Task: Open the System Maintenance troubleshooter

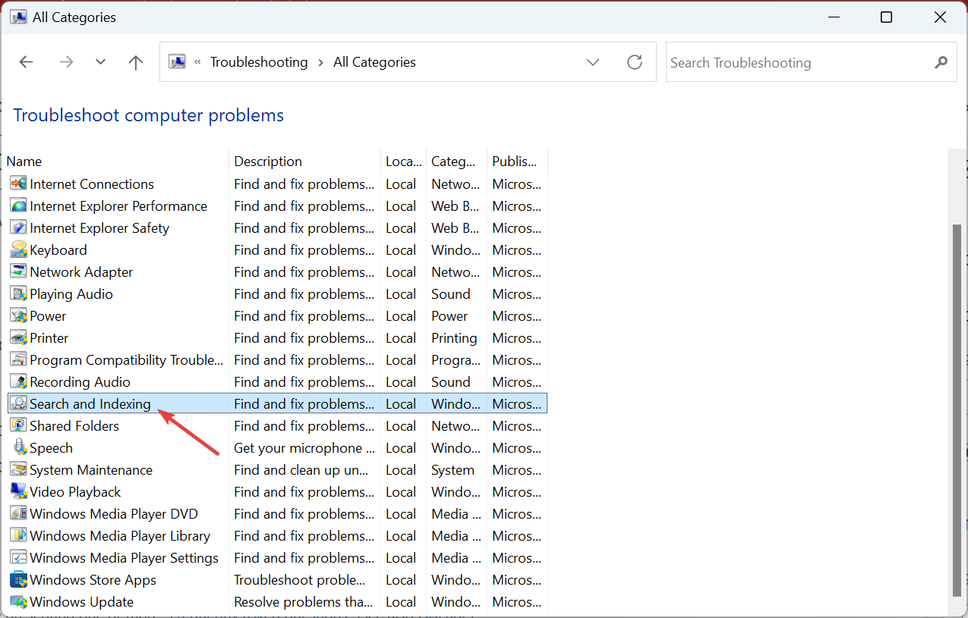Action: coord(91,469)
